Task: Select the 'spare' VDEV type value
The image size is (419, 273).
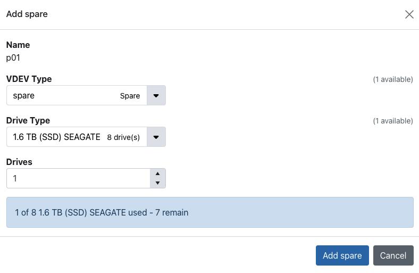Action: (24, 96)
